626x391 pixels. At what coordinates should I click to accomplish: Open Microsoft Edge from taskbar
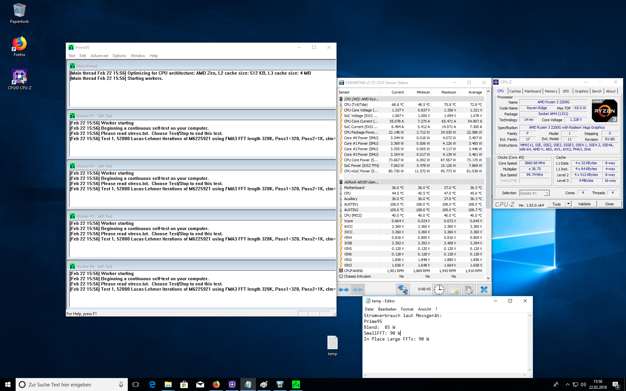(152, 384)
